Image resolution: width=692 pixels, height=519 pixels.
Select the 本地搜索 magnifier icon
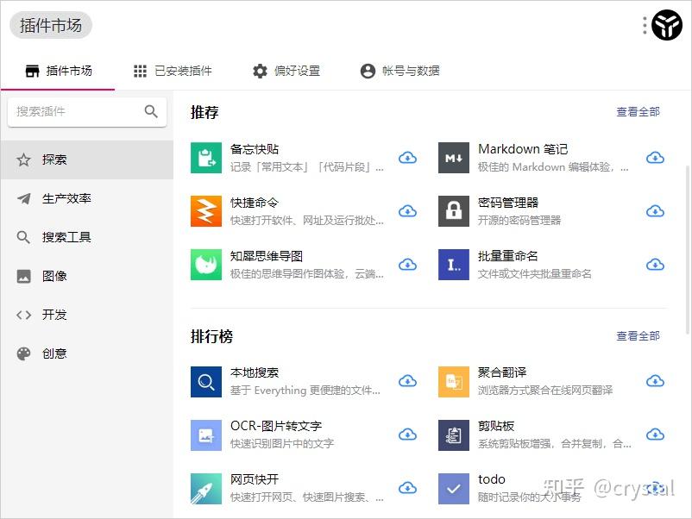pos(205,380)
